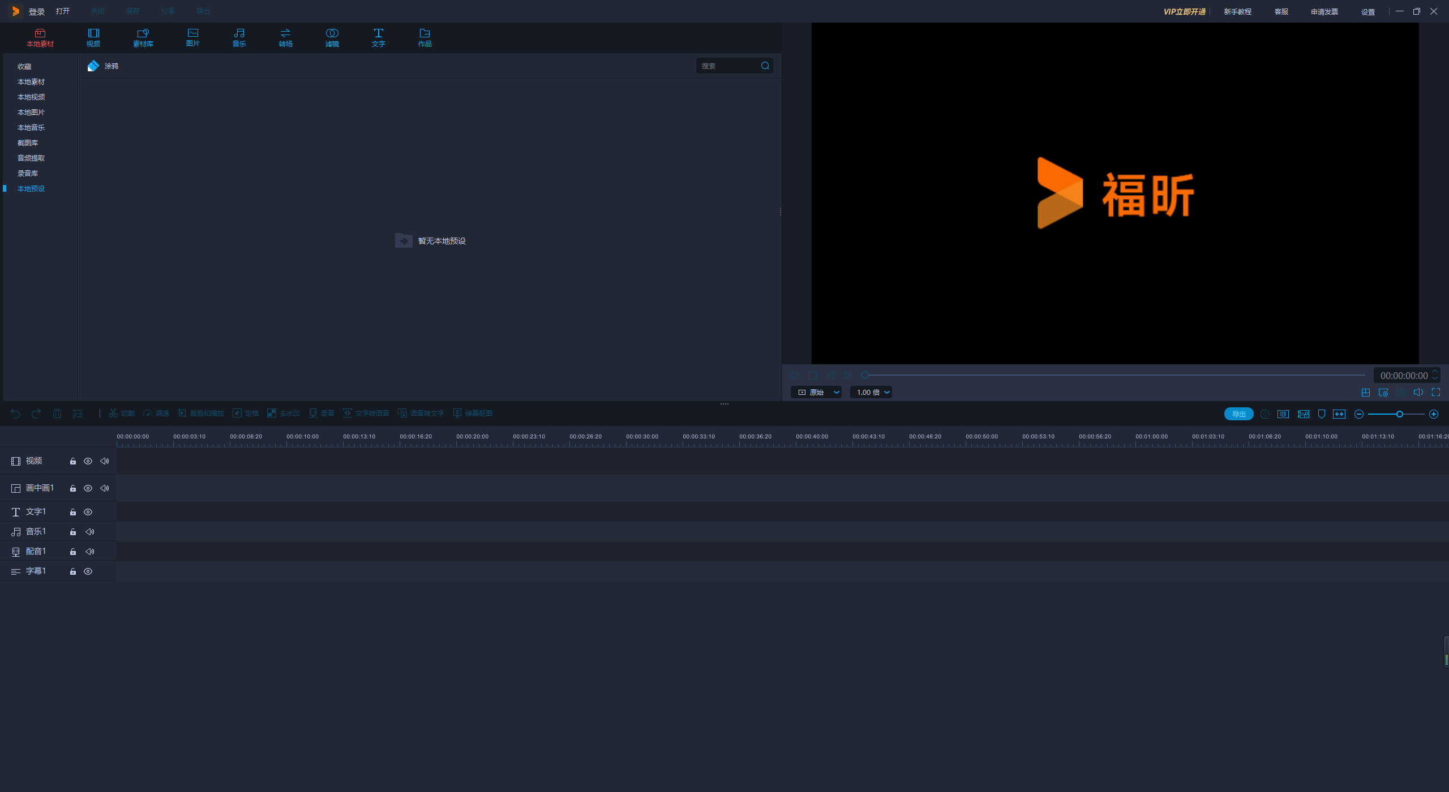The height and width of the screenshot is (792, 1449).
Task: Start 录音 voice recording
Action: [x=321, y=414]
